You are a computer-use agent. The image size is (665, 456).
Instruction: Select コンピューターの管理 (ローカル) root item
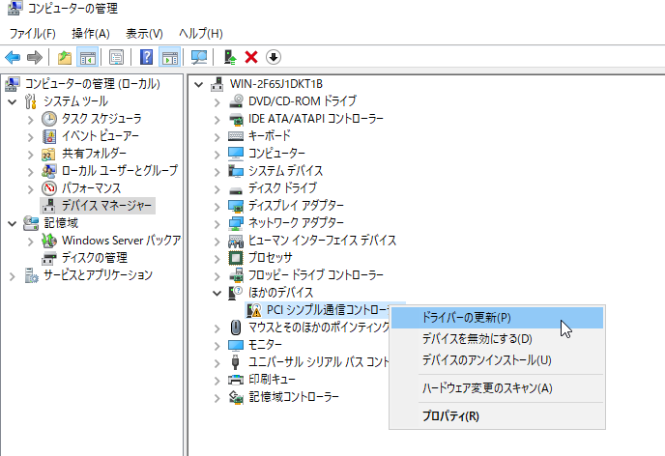click(x=93, y=84)
